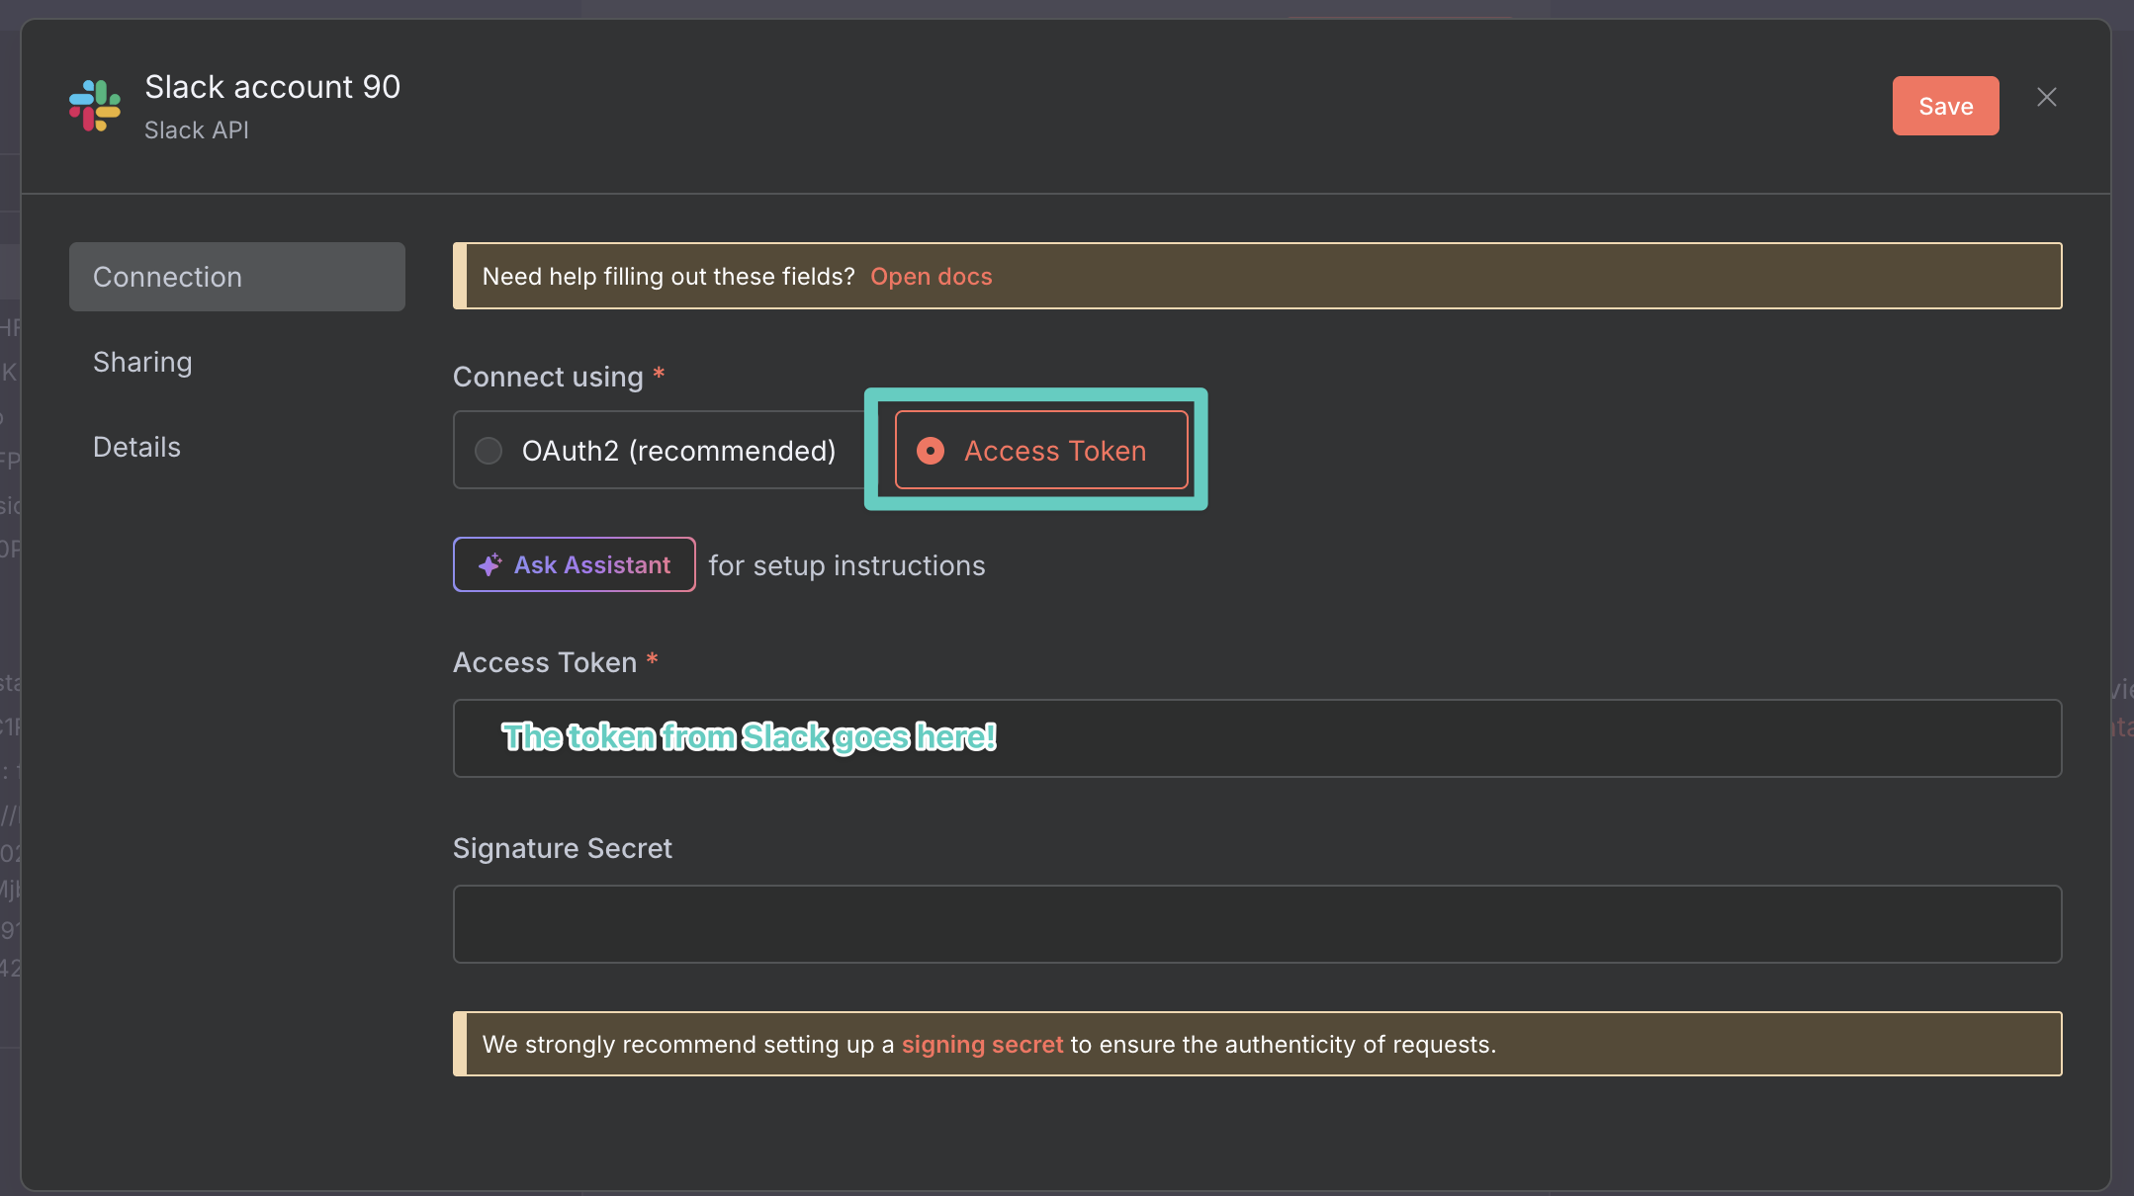This screenshot has height=1196, width=2134.
Task: Select the OAuth2 (recommended) radio button
Action: coord(489,451)
